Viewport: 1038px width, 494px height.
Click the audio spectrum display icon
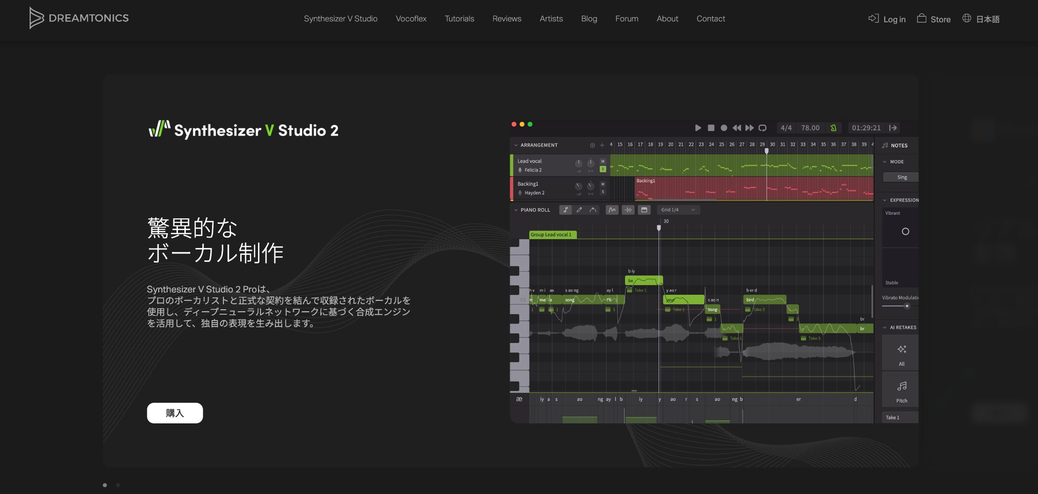(628, 209)
